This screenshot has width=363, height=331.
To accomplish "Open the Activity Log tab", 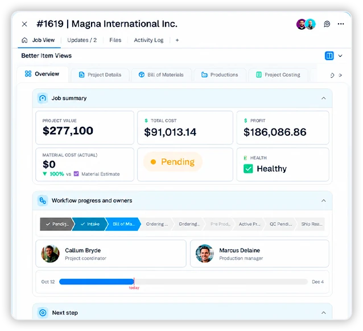I will point(148,40).
